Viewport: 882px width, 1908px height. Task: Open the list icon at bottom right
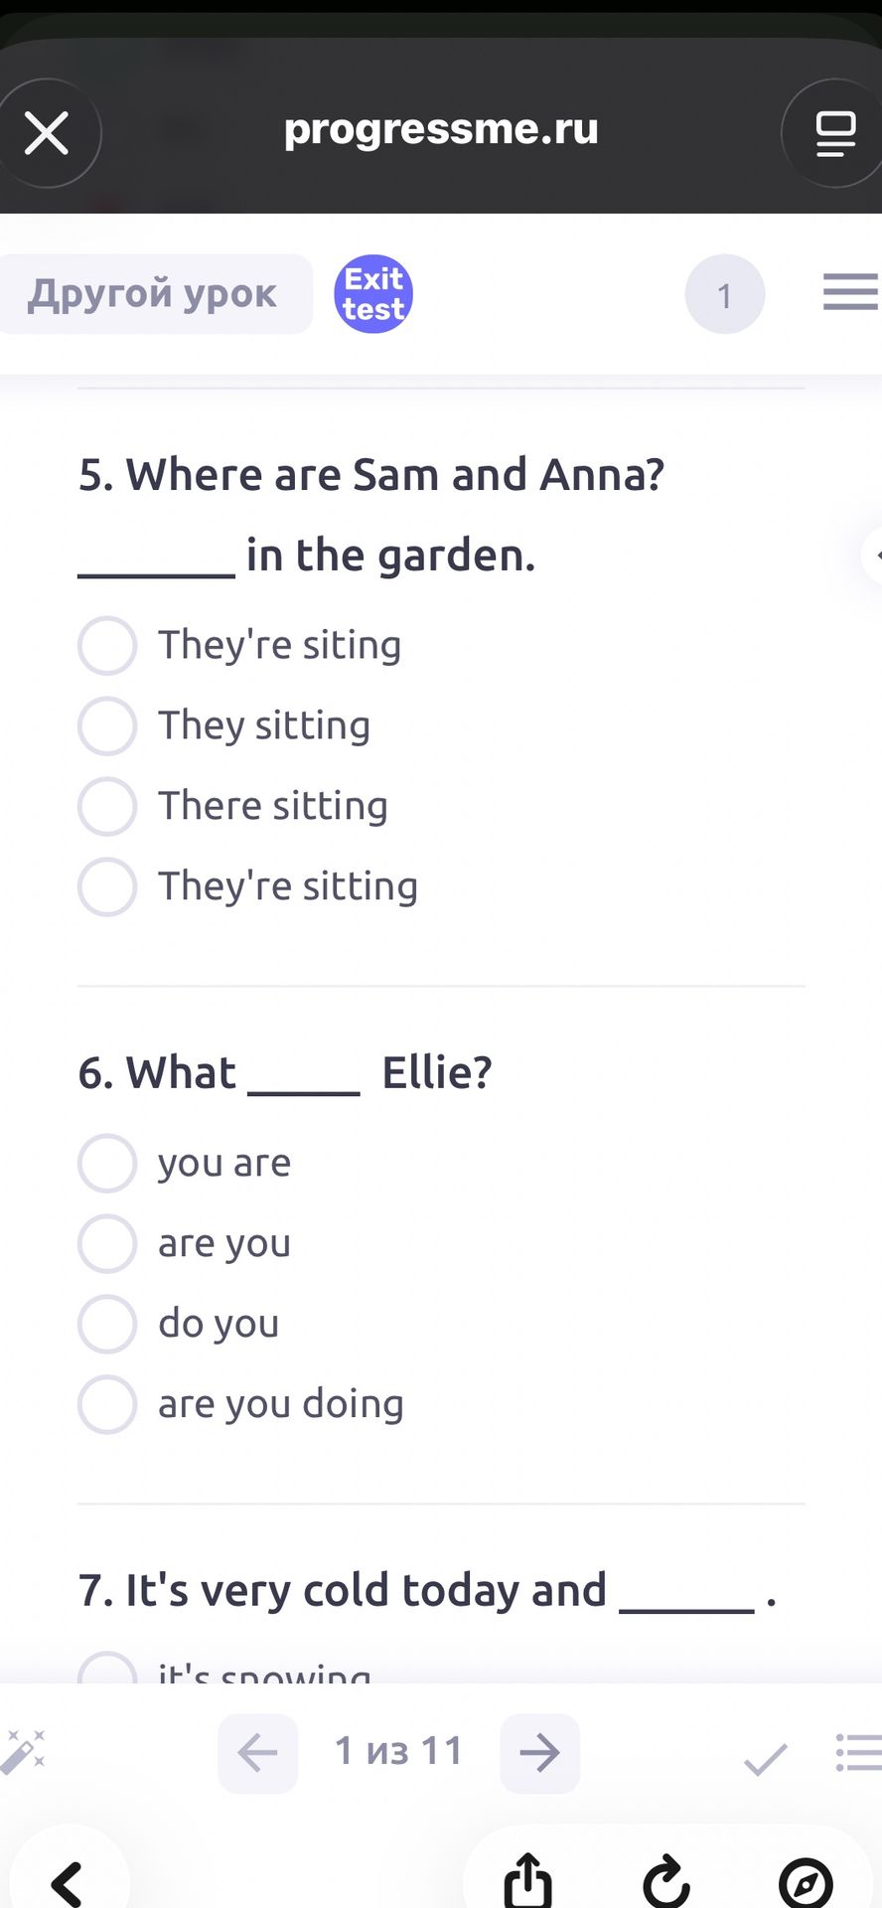[x=858, y=1752]
